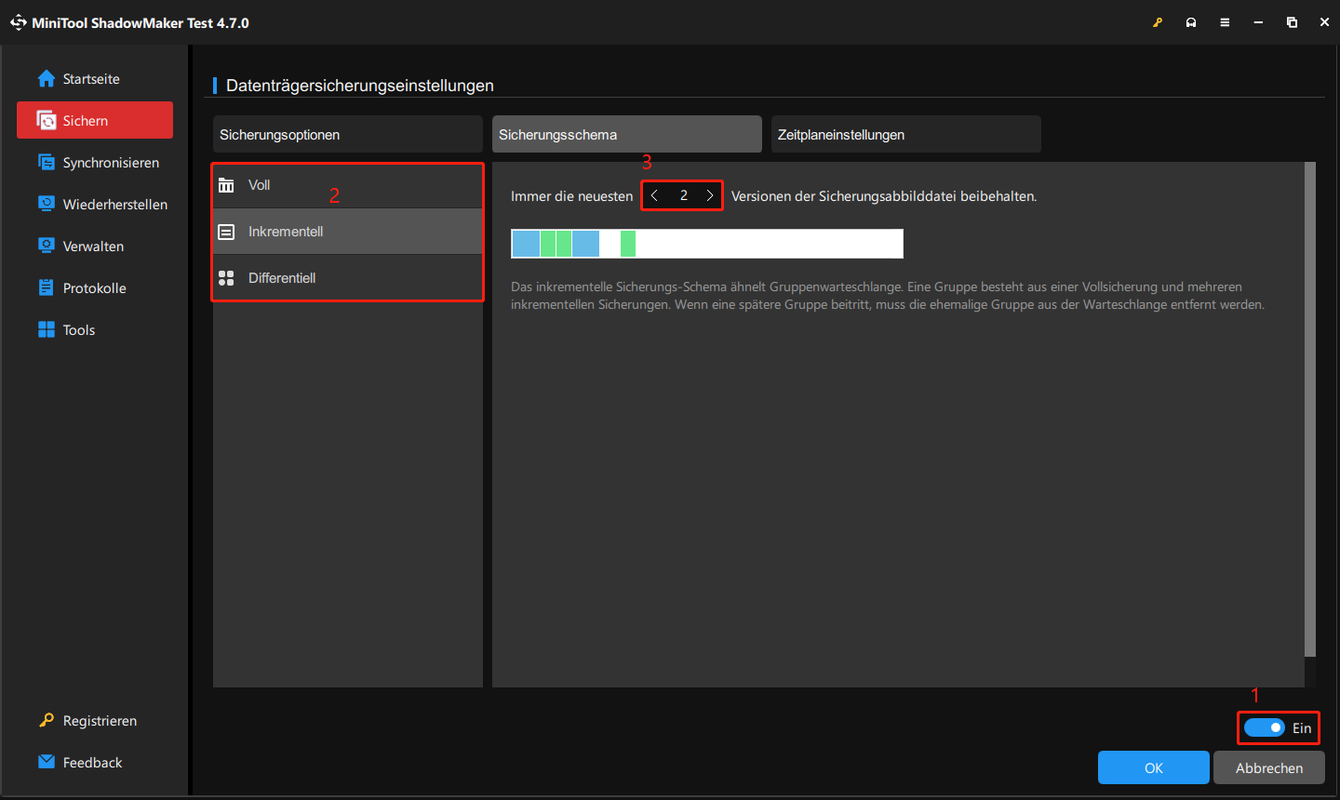Open Protokolle page in sidebar

95,288
